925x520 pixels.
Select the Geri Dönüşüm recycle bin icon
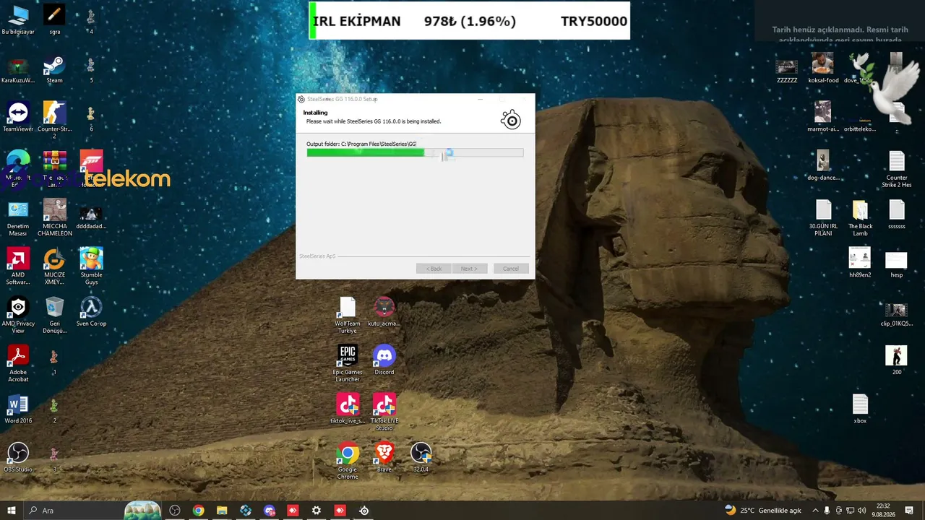(x=54, y=316)
